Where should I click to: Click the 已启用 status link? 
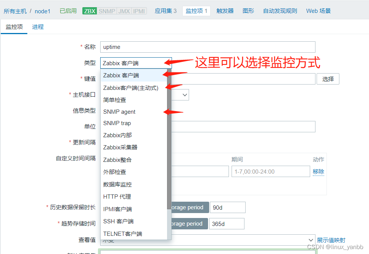tap(68, 11)
